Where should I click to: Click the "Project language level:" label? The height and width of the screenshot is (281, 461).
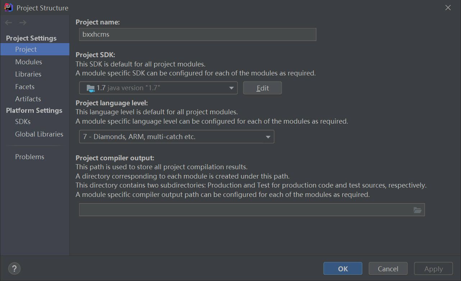[112, 103]
